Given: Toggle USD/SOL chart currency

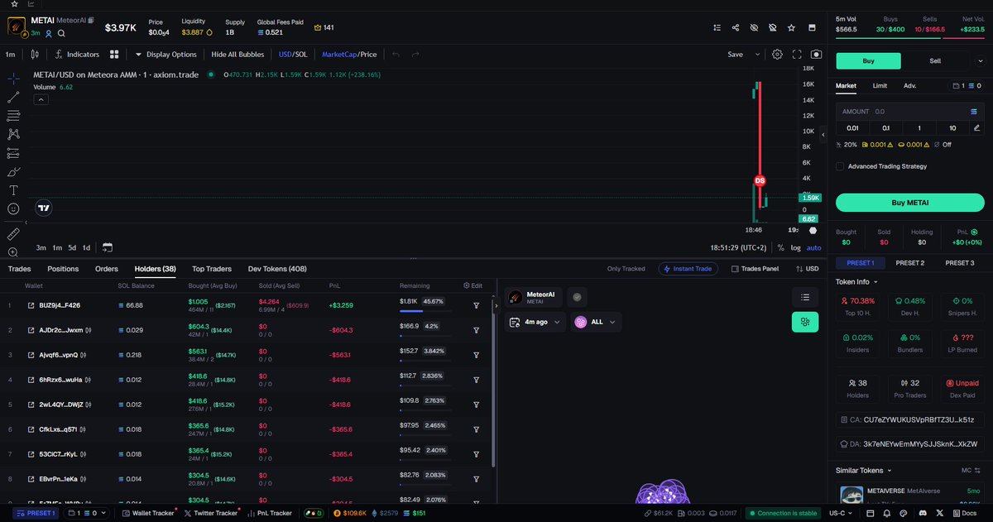Looking at the screenshot, I should pyautogui.click(x=292, y=55).
